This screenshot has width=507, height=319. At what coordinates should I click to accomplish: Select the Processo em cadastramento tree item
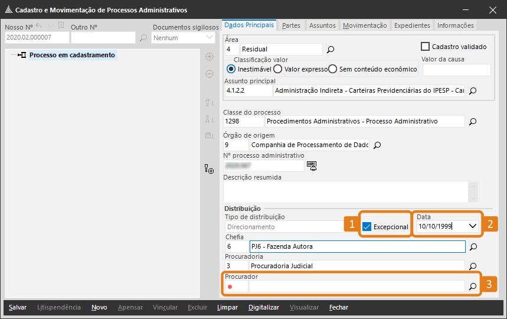pos(72,55)
